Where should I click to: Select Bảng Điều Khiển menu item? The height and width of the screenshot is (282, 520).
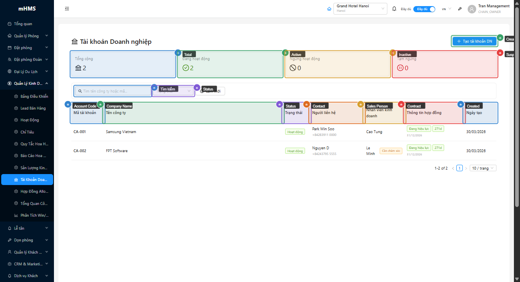34,97
